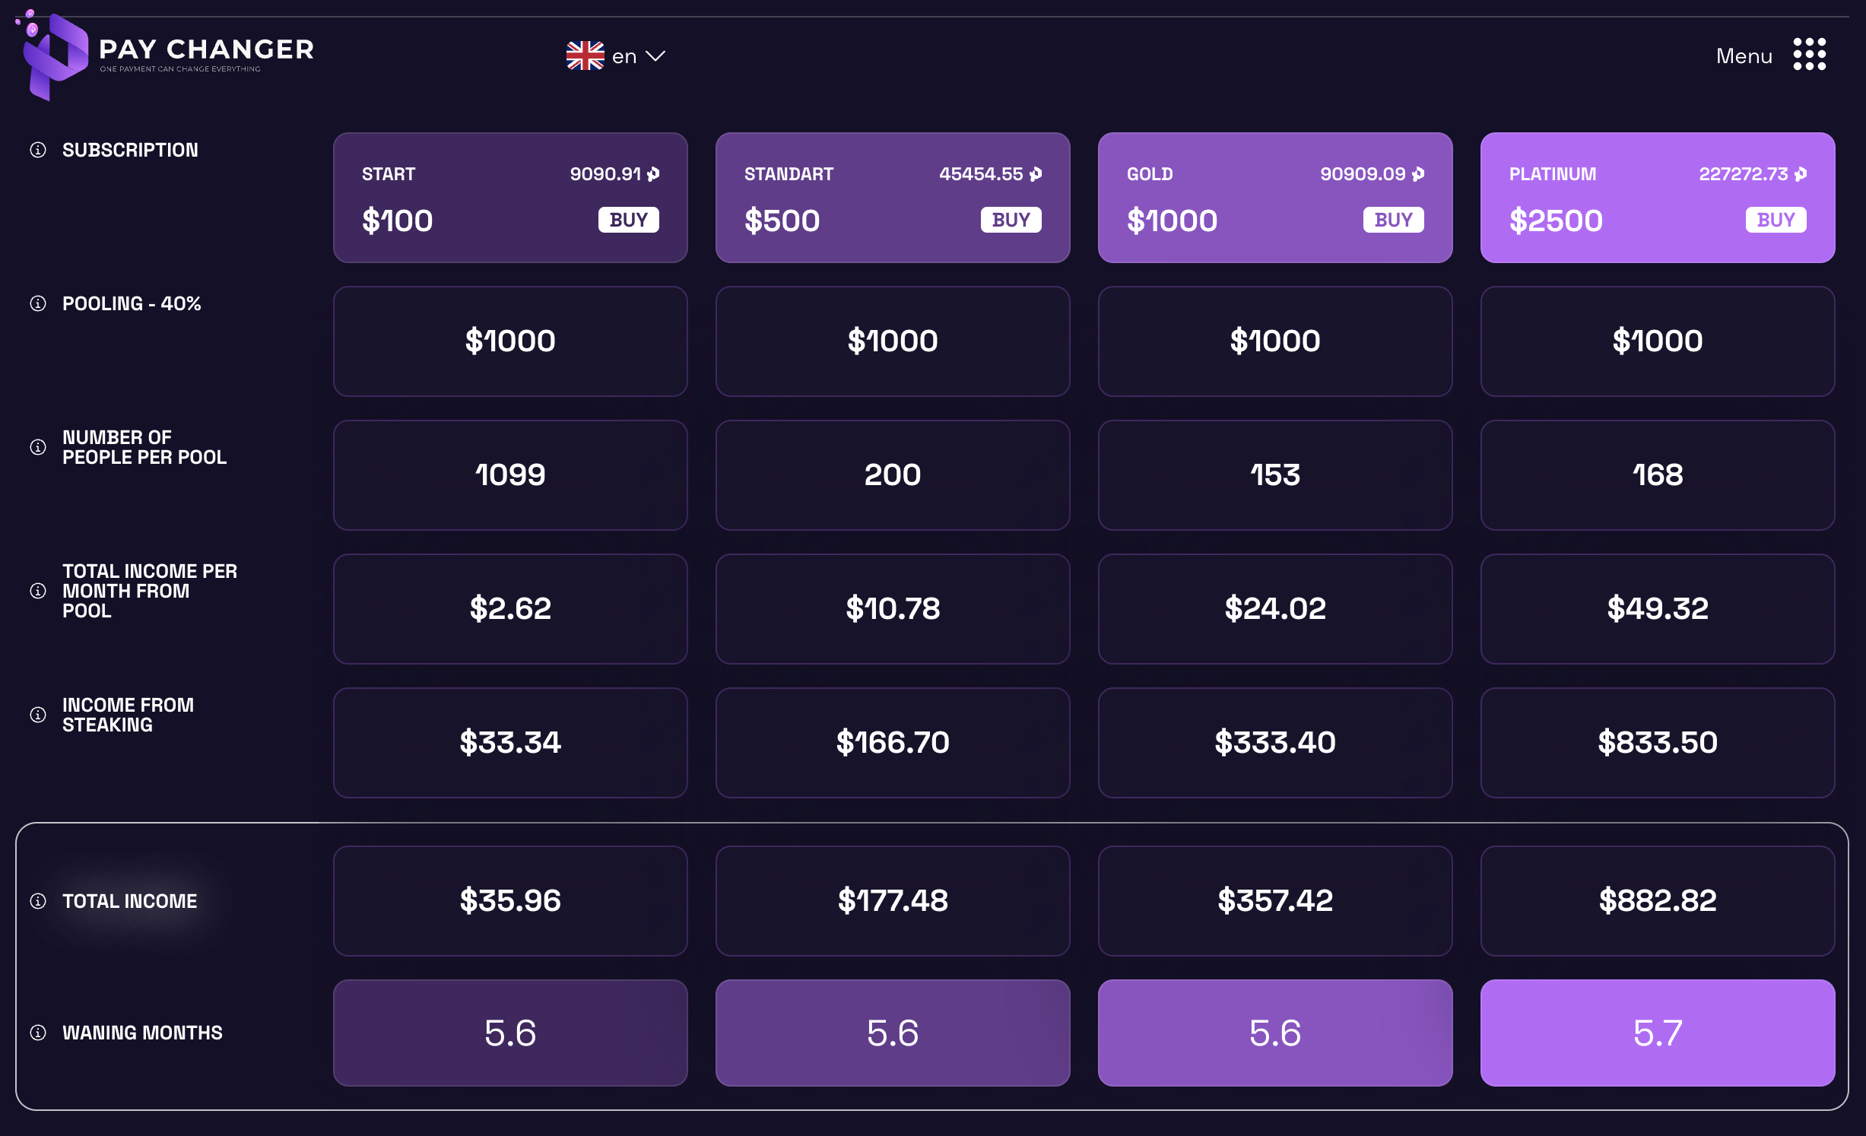Click the token icon next to 9090.91

point(653,174)
